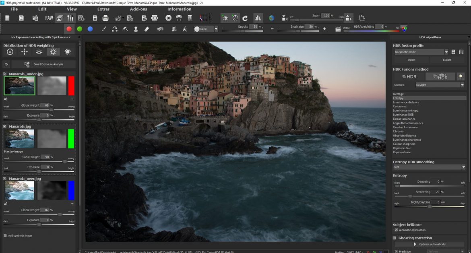Expand the Entropy HDR smoothing dropdown
The width and height of the screenshot is (471, 253).
click(x=463, y=167)
